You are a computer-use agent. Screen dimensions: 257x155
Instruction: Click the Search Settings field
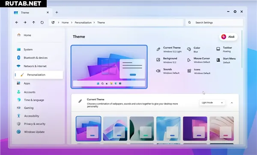coord(214,22)
